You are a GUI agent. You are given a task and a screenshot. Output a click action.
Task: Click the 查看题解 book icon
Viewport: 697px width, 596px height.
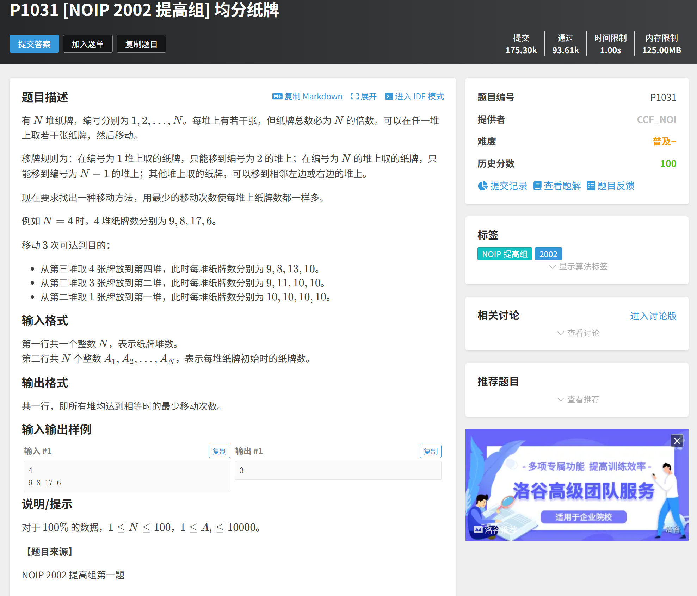pos(537,186)
